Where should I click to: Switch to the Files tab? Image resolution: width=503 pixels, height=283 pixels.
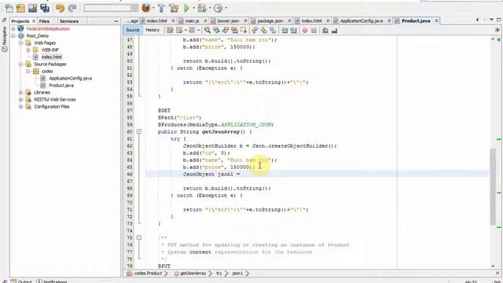coord(44,21)
